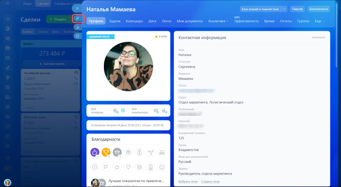Open the Календарь tab
The image size is (341, 187).
click(134, 21)
